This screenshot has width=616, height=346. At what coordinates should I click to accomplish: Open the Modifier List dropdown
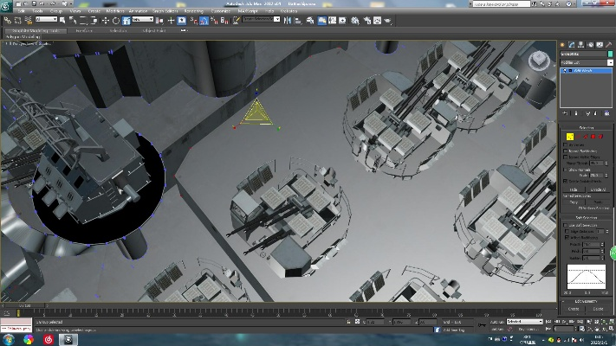point(585,62)
